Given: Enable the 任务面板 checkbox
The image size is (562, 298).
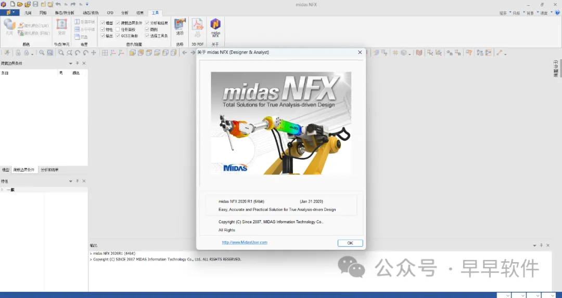Looking at the screenshot, I should click(x=118, y=30).
